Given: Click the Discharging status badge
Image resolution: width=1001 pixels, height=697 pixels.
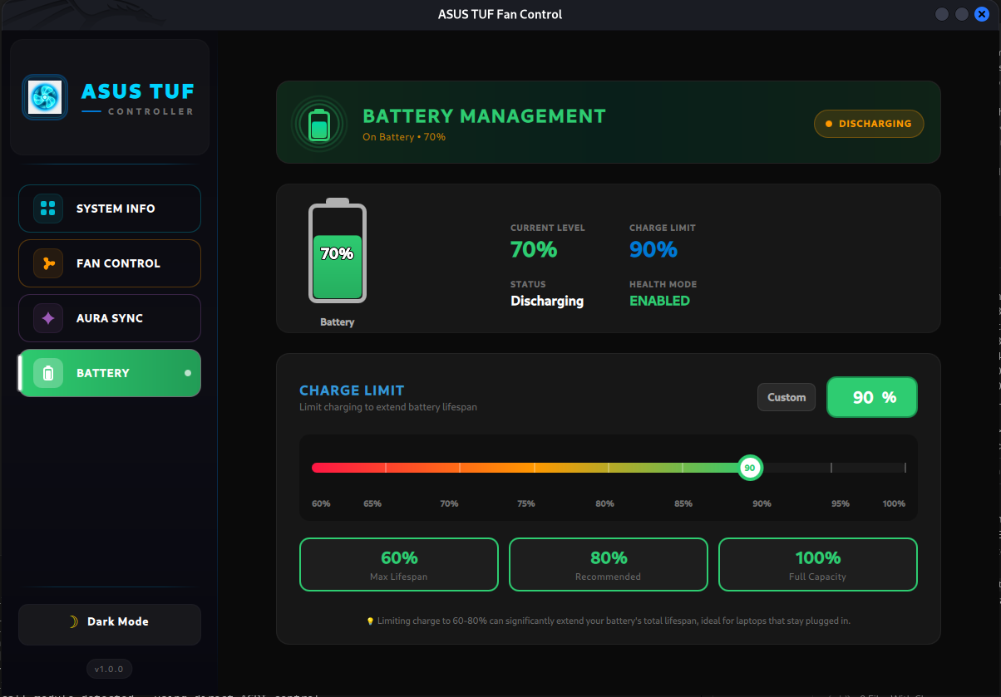Looking at the screenshot, I should coord(869,124).
